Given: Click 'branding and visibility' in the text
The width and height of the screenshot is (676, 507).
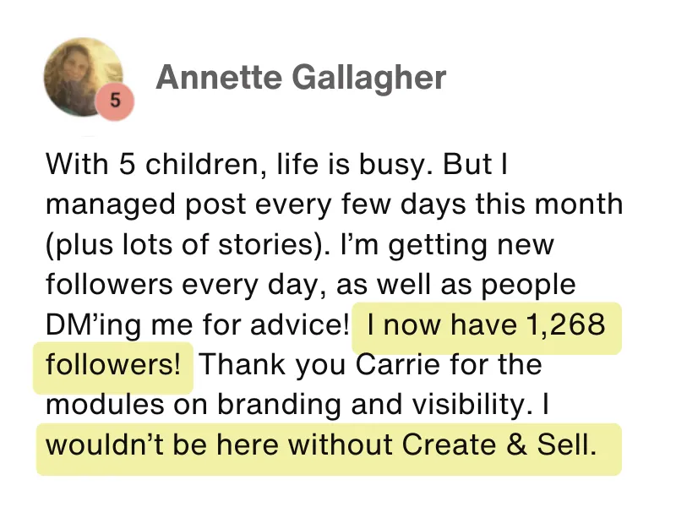Looking at the screenshot, I should [x=372, y=406].
